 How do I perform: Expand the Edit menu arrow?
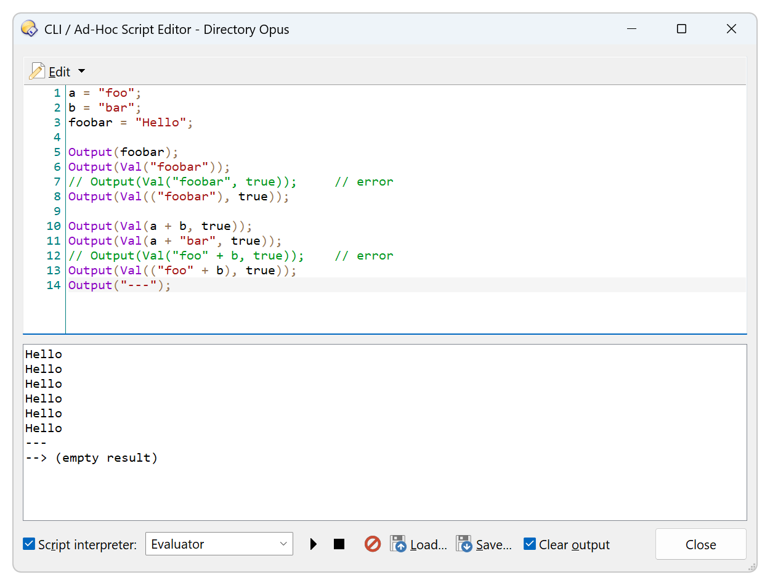(82, 72)
